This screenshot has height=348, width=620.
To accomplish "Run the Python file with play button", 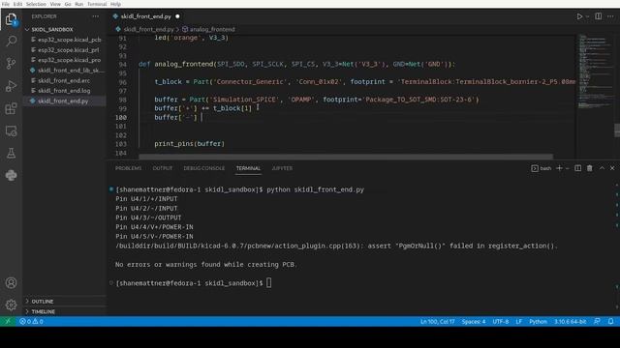I will (579, 16).
